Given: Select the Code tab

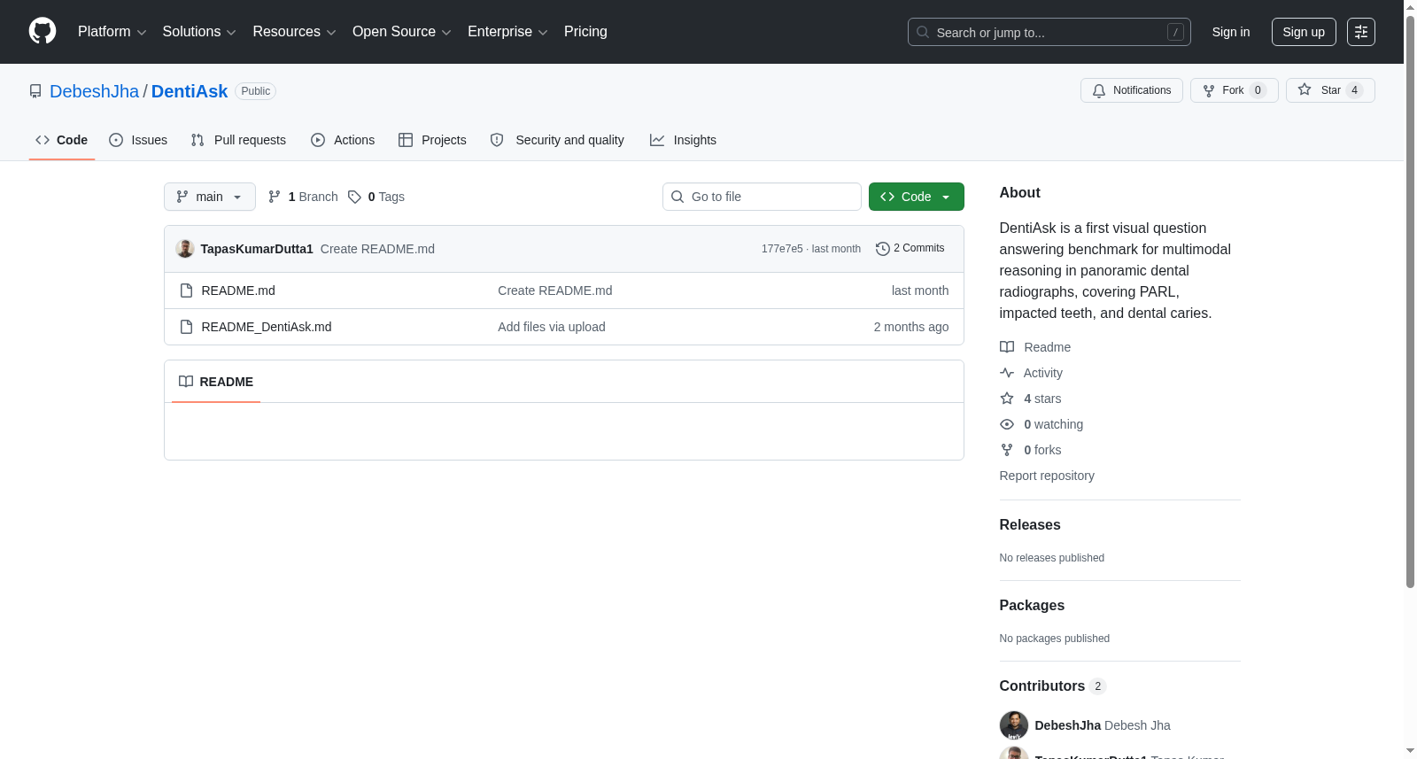Looking at the screenshot, I should point(62,140).
